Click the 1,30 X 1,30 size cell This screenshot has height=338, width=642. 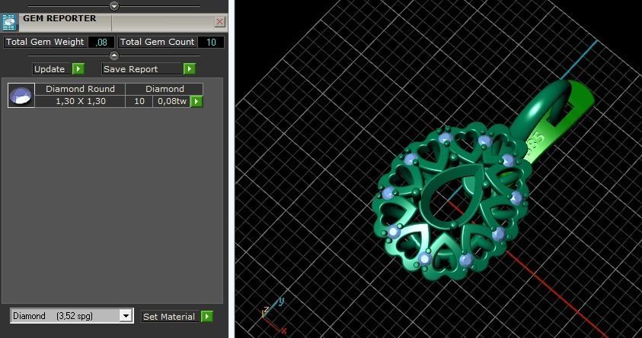click(x=80, y=101)
